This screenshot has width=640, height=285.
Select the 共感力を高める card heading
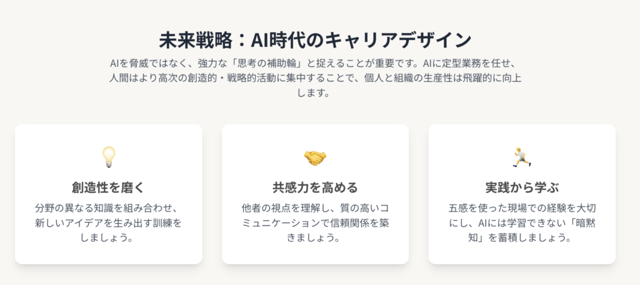tap(315, 188)
